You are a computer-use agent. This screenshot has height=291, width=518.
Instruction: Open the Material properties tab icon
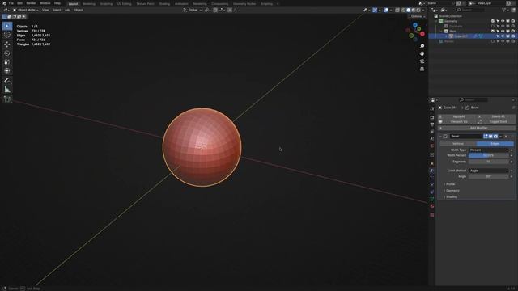click(431, 206)
